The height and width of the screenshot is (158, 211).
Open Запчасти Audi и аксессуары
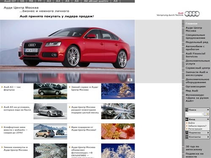[197, 74]
